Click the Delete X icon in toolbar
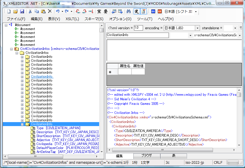 pos(50,12)
